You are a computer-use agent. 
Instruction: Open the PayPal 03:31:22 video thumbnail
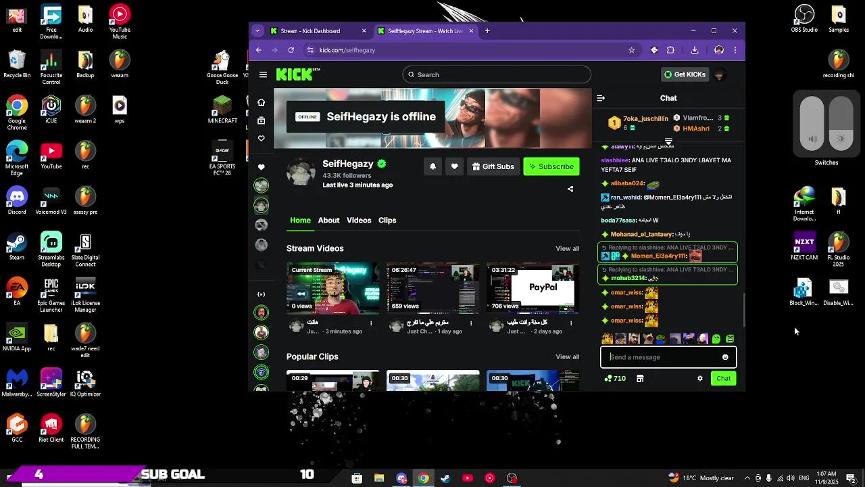[533, 288]
